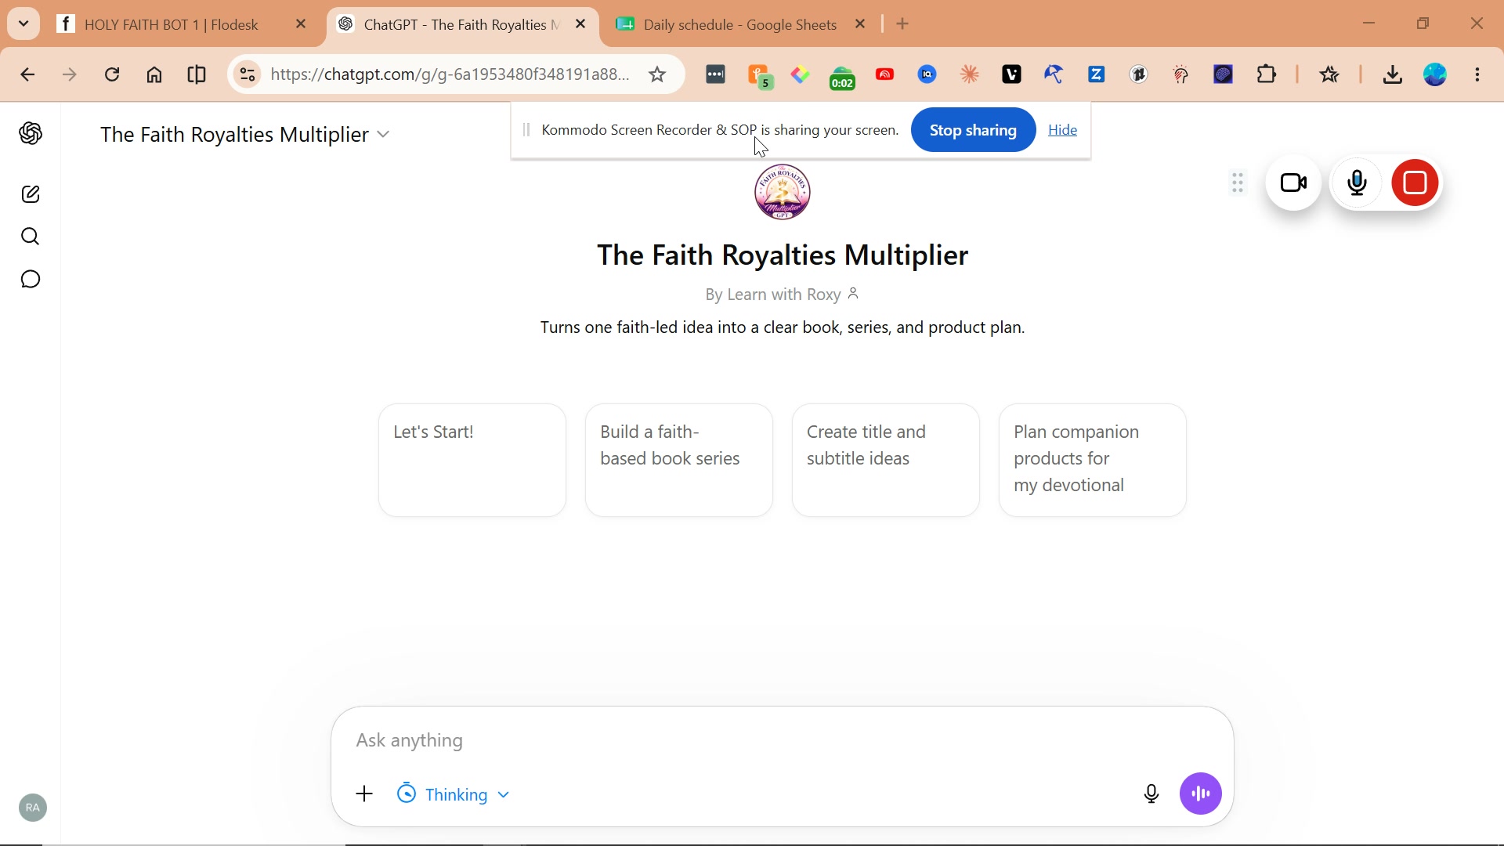Click the plus attach button in composer
The height and width of the screenshot is (846, 1504).
pyautogui.click(x=364, y=794)
